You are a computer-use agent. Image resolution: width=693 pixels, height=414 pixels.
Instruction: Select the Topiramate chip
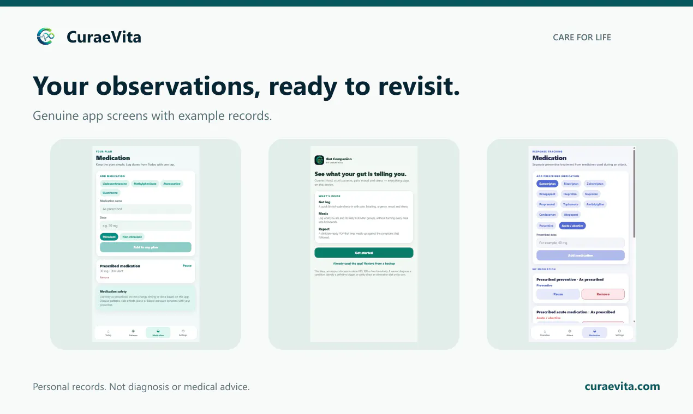[x=571, y=204]
